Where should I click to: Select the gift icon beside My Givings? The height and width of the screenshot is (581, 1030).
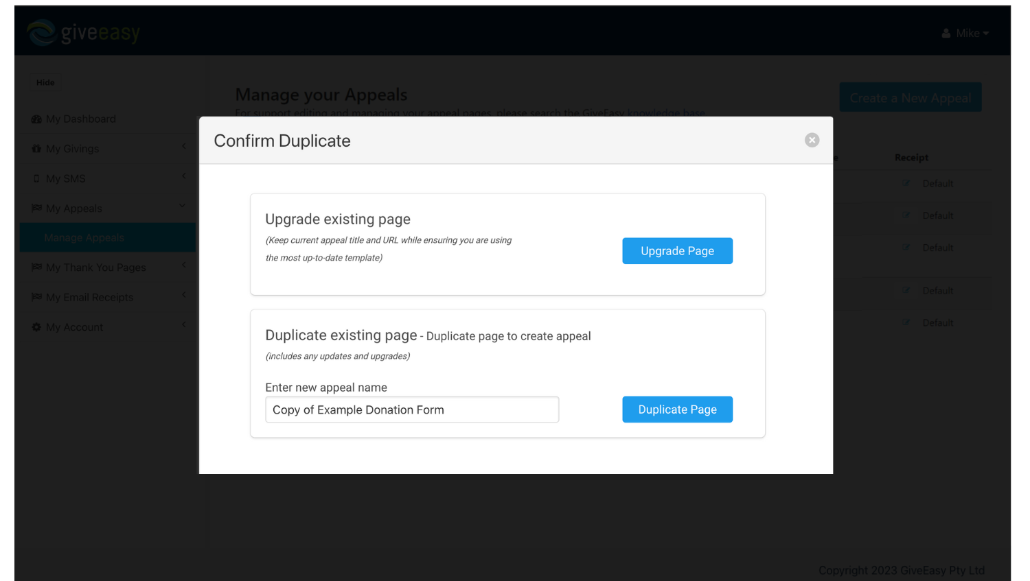click(36, 148)
